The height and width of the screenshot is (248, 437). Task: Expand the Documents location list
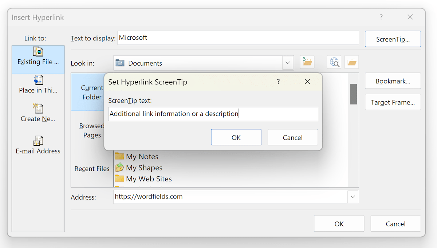pyautogui.click(x=288, y=63)
